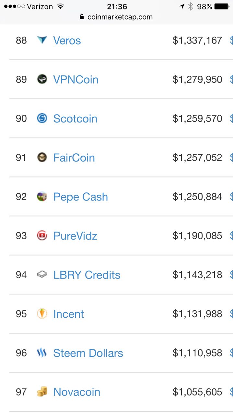Tap the PureVidz logo icon

(42, 235)
